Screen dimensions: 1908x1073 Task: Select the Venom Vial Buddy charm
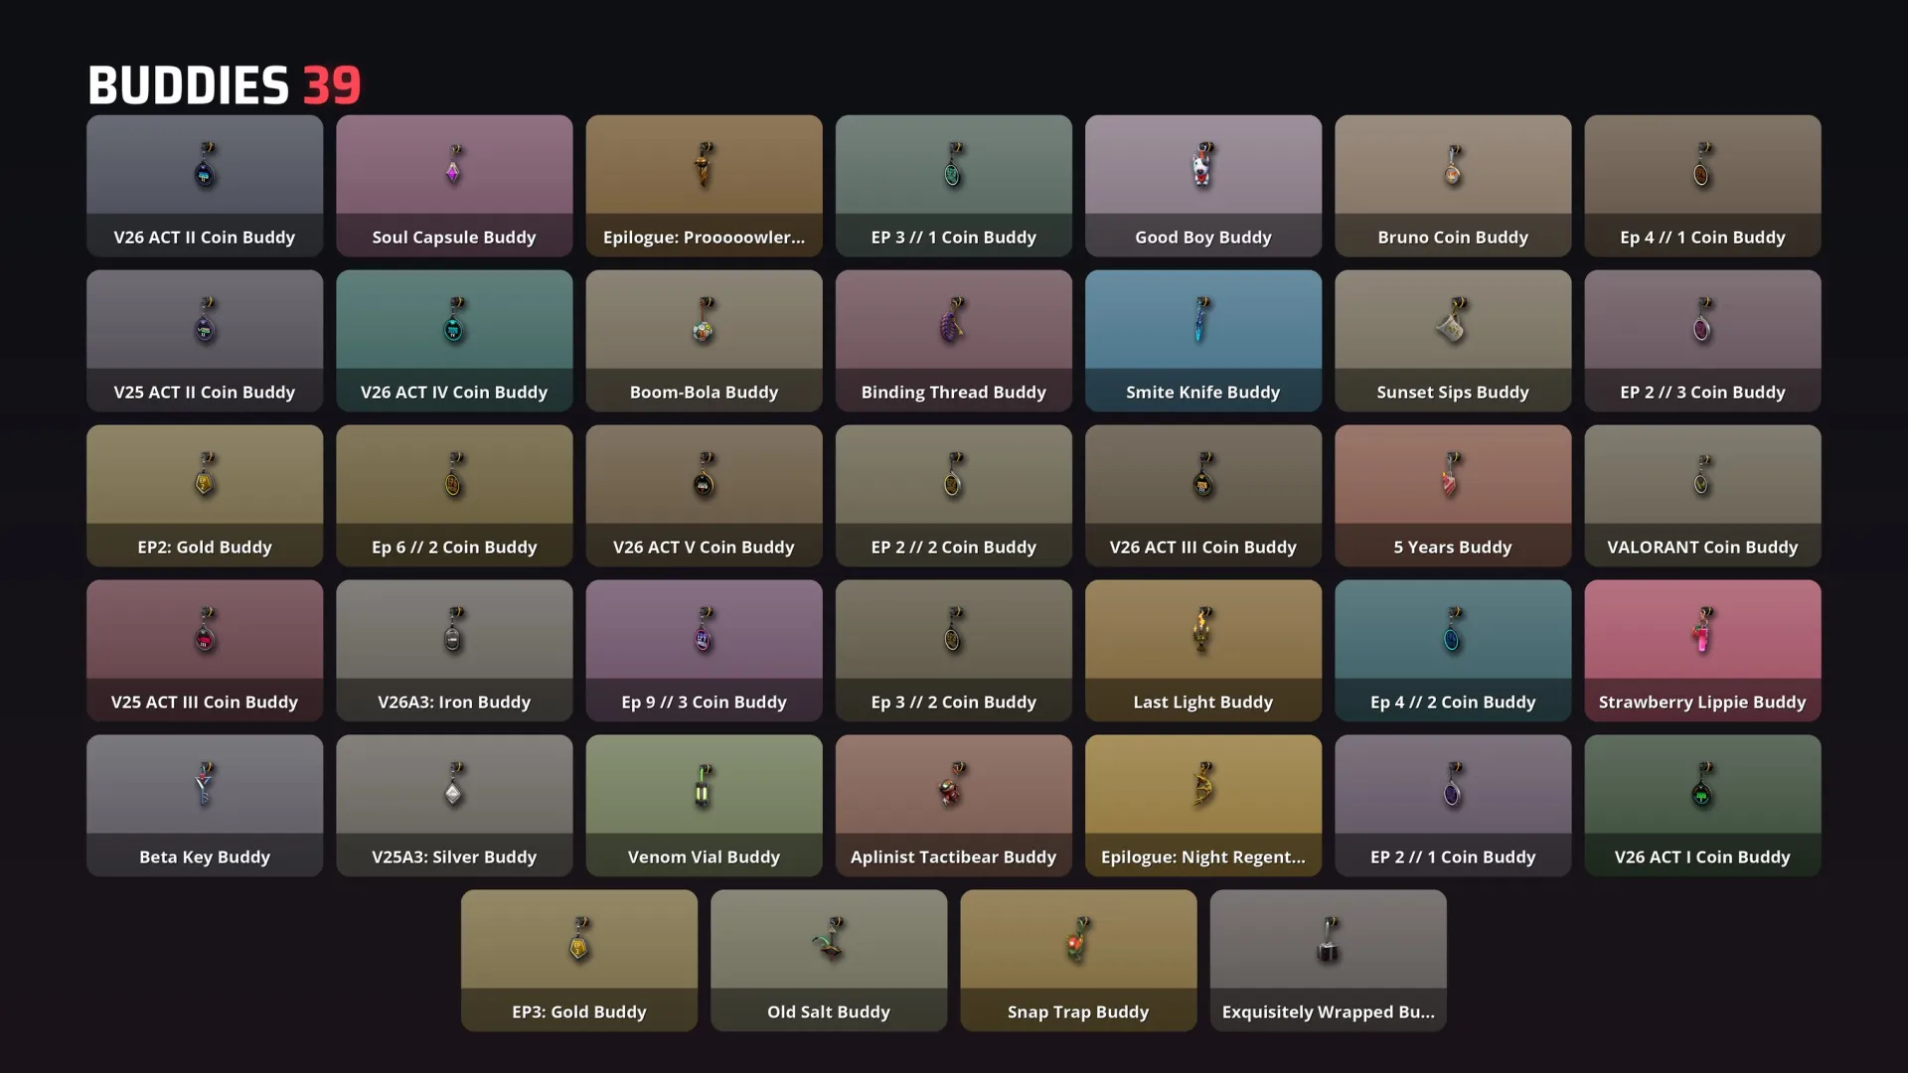704,785
